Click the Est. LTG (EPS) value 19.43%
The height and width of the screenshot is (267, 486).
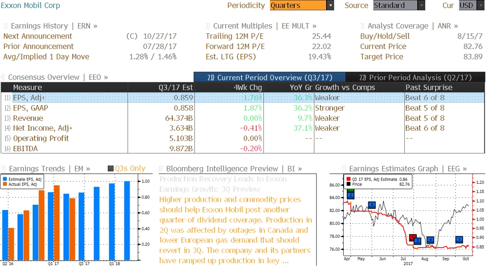click(x=319, y=57)
